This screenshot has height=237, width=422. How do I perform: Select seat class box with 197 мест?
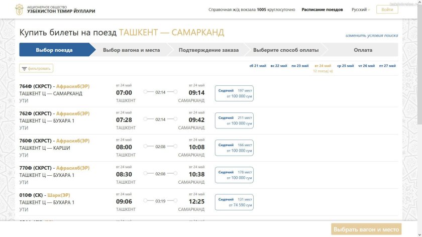[x=234, y=93]
